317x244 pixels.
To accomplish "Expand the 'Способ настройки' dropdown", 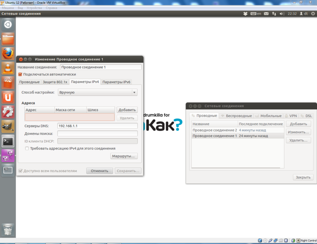I will tap(97, 92).
